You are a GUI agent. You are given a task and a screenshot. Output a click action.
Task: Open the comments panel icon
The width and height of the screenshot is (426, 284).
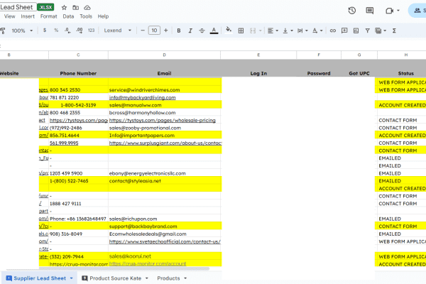click(x=369, y=11)
